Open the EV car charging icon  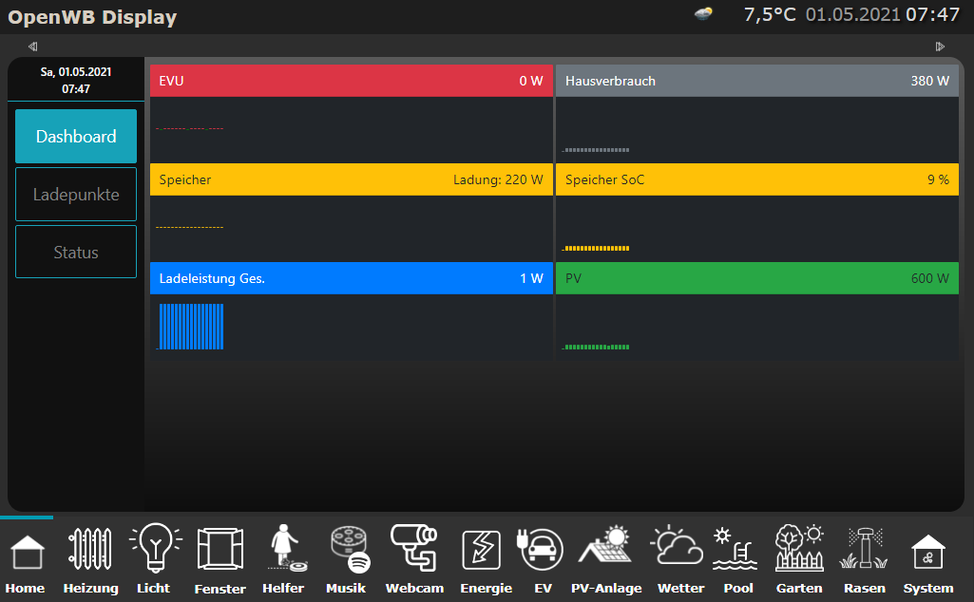543,551
